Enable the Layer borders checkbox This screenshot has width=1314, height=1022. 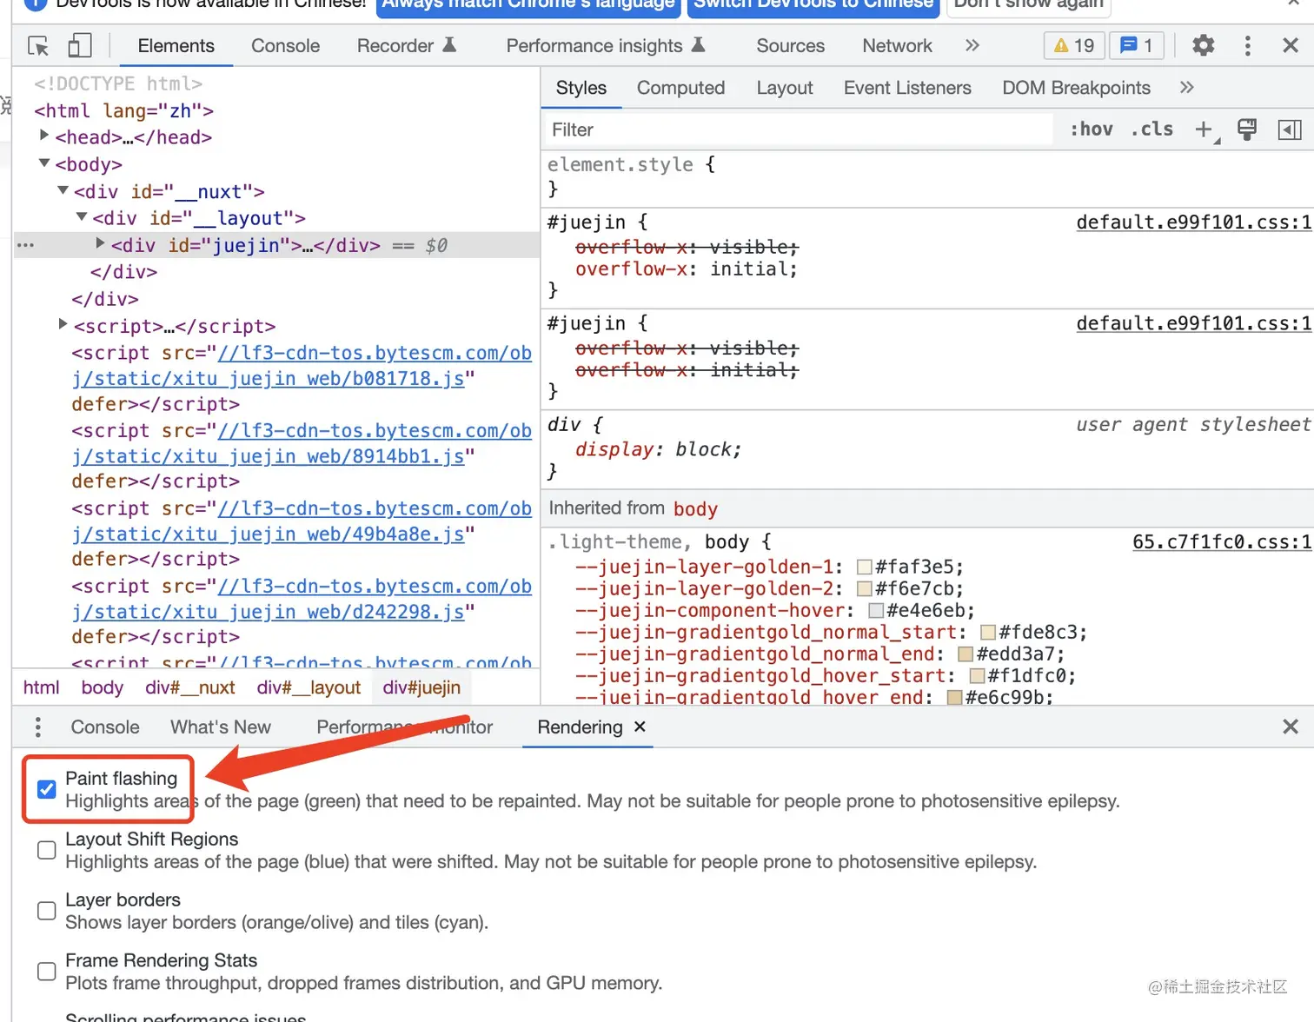point(47,911)
